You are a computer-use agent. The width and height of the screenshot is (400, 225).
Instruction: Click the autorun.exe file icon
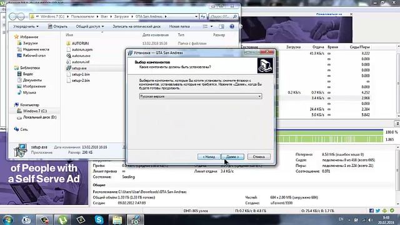coord(68,56)
